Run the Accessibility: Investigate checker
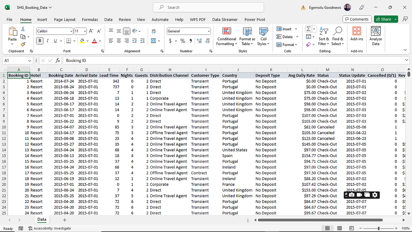 [x=49, y=228]
